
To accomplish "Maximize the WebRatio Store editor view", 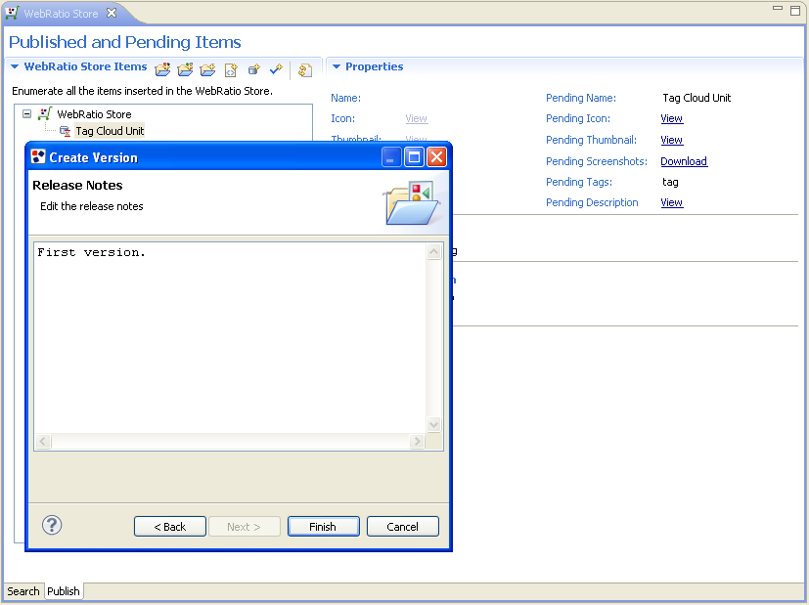I will pos(795,10).
